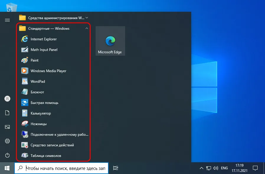Open the Paint palette icon
Screen dimensions: 265x174
[x=25, y=60]
